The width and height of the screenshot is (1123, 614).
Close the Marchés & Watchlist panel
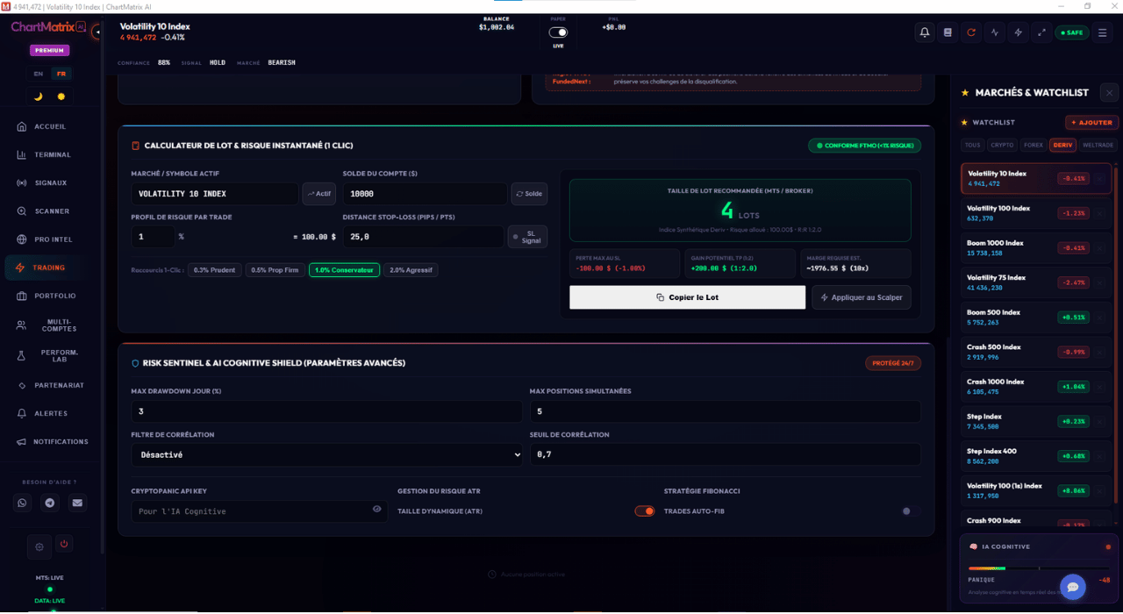1109,92
